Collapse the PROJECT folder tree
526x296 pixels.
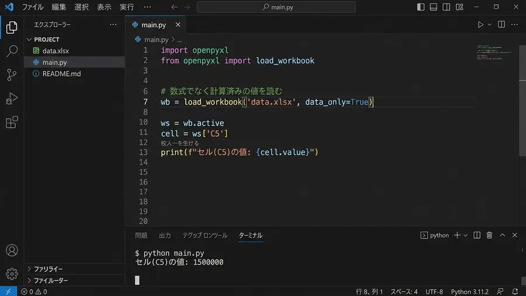coord(29,39)
